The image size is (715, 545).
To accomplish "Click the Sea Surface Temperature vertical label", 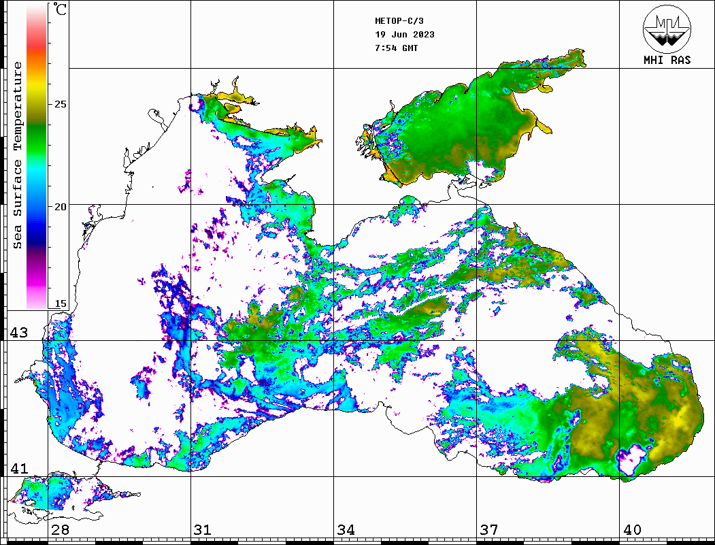I will click(x=18, y=155).
